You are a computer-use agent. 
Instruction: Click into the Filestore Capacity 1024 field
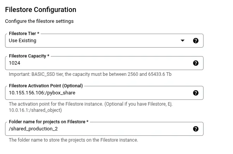pos(104,63)
